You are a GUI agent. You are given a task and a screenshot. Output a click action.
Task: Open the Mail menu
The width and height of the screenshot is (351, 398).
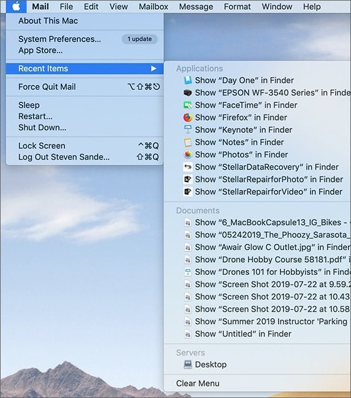coord(40,7)
